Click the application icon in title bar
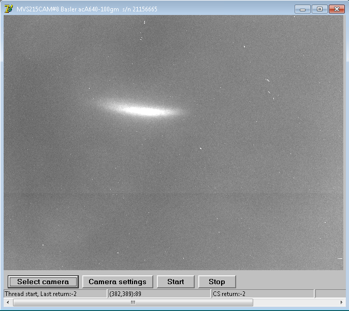Viewport: 349px width, 311px height. point(8,9)
